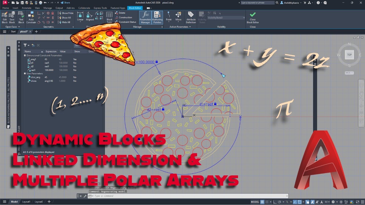This screenshot has width=365, height=205.
Task: Insert an Attribute Definition
Action: pos(191,18)
